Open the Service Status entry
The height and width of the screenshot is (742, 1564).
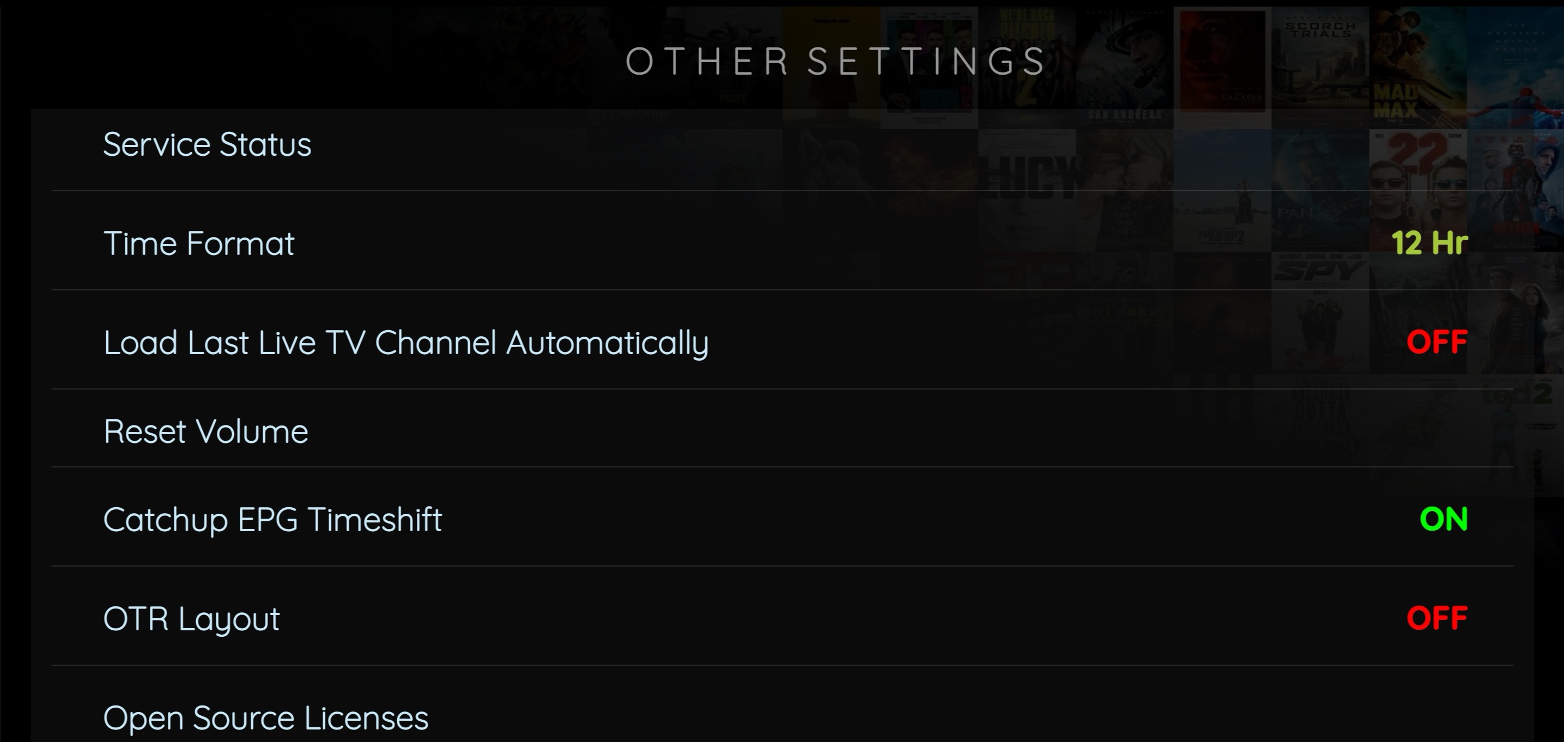click(x=207, y=144)
